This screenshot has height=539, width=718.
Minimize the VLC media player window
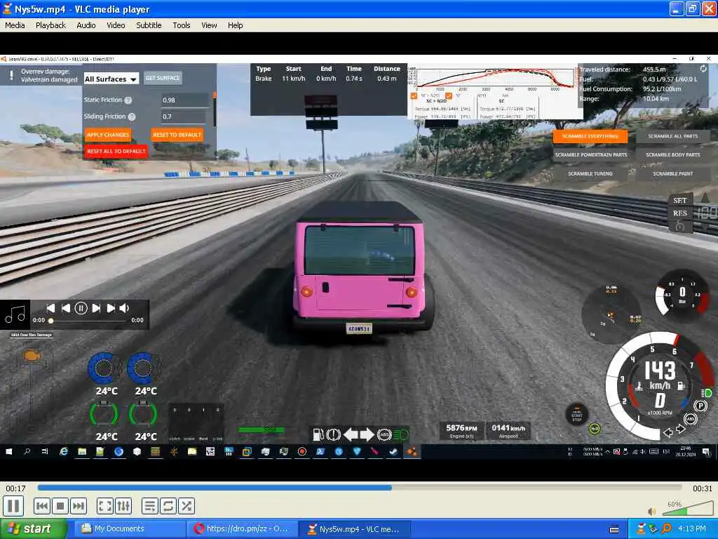click(677, 8)
